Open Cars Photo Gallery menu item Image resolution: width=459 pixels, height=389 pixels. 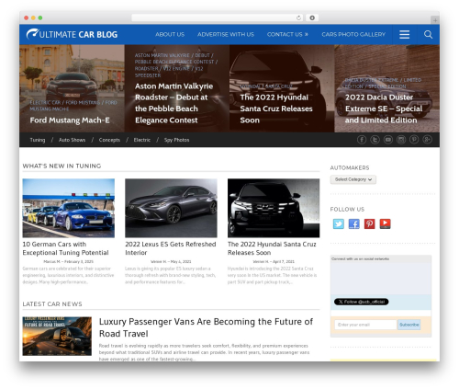pyautogui.click(x=353, y=34)
